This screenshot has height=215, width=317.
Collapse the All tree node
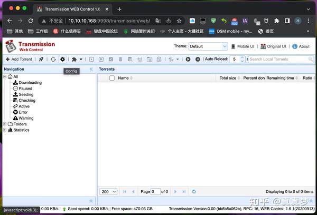(x=5, y=76)
